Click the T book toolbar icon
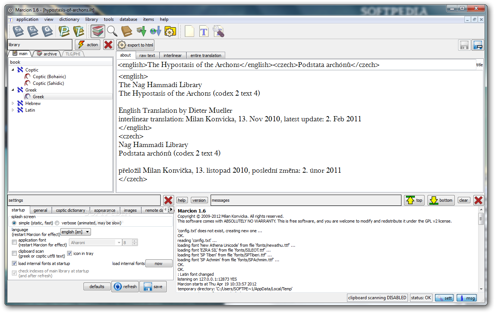 (79, 31)
